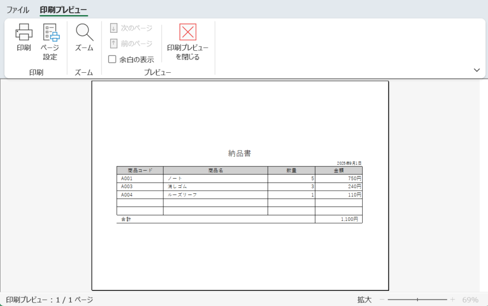Click zoom in plus button in status bar
The width and height of the screenshot is (488, 306).
(x=452, y=299)
